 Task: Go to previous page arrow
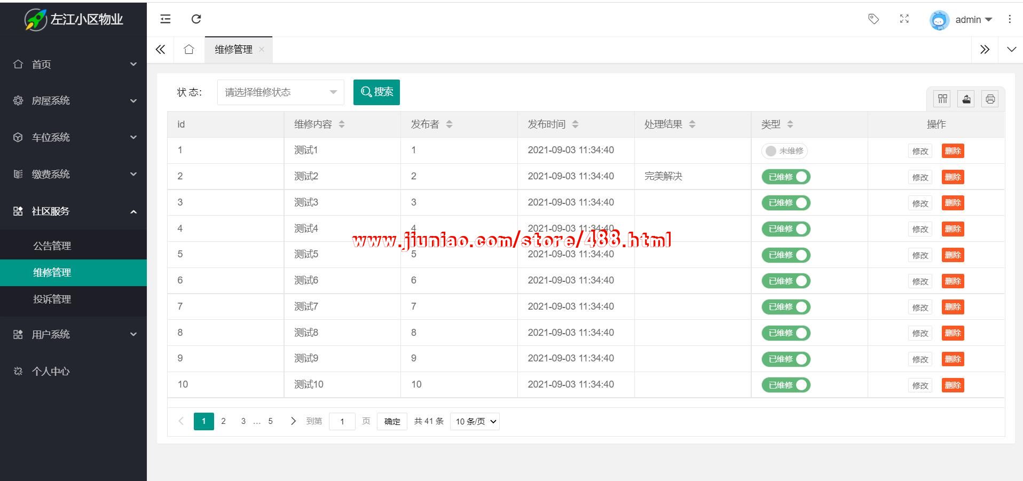(181, 421)
